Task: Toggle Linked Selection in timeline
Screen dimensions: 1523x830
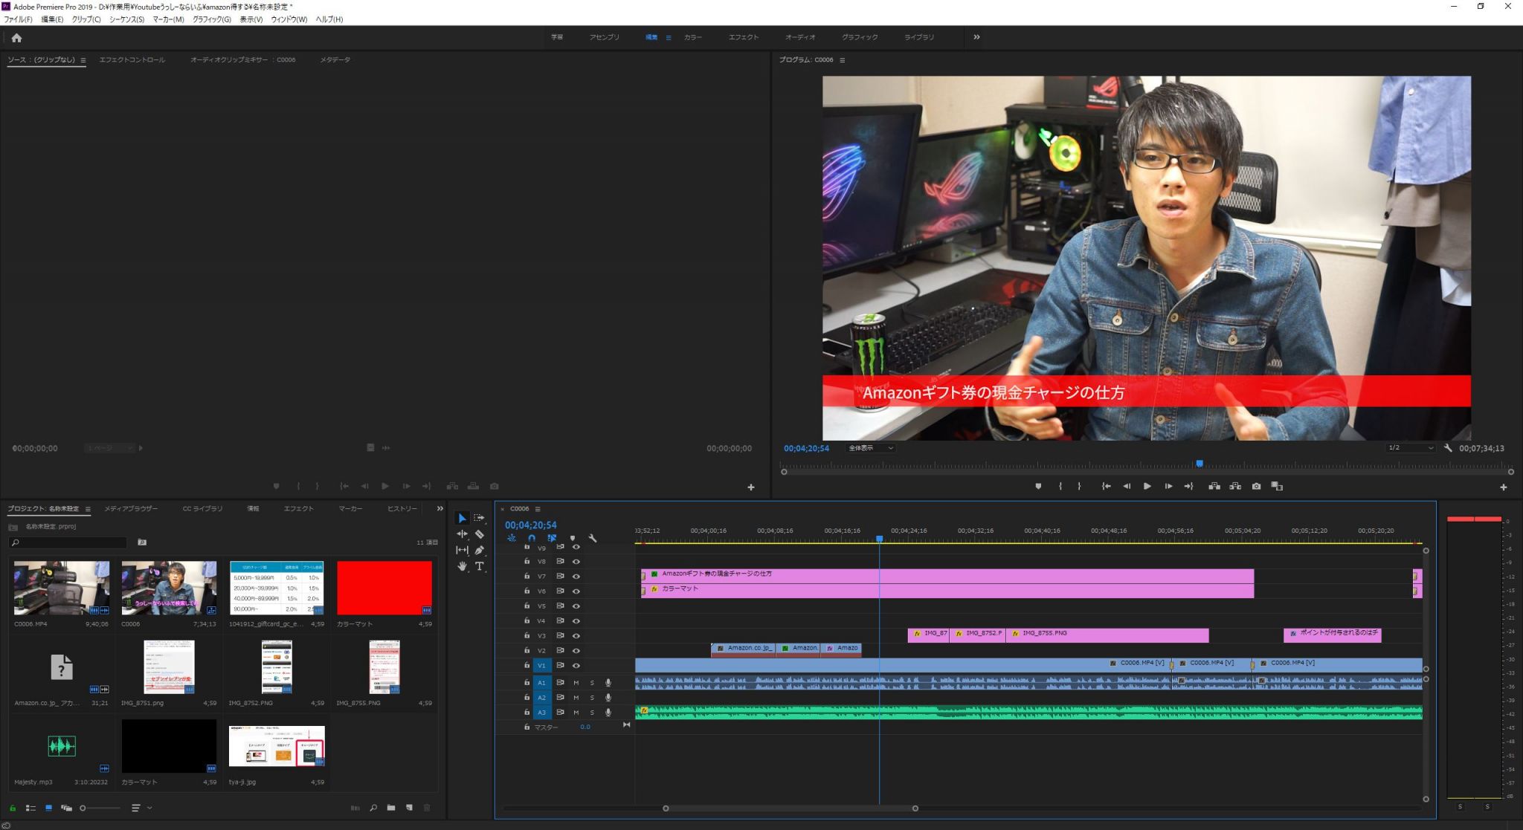Action: click(552, 538)
